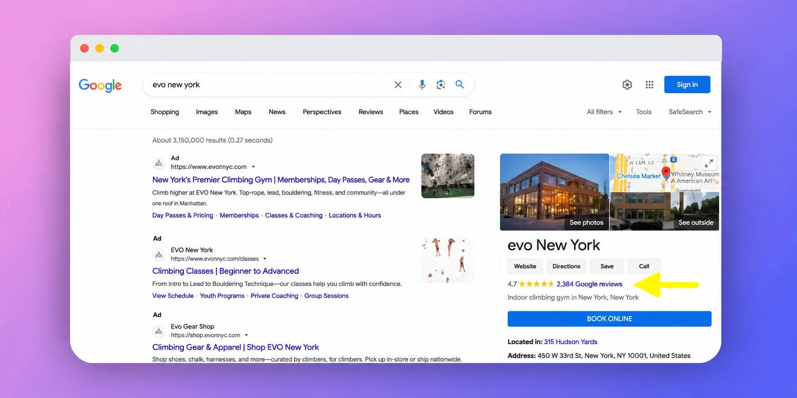Screen dimensions: 797x398
Task: Click the map thumbnail showing Chelsea Market
Action: pyautogui.click(x=664, y=173)
